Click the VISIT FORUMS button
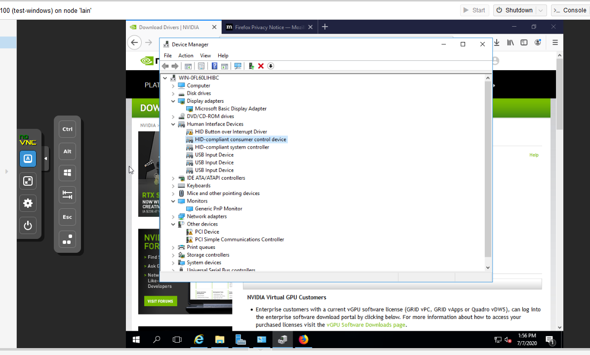This screenshot has width=590, height=355. coord(160,301)
